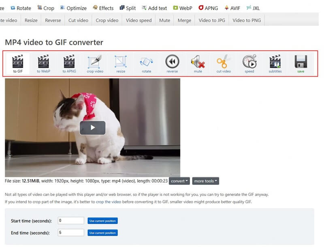The height and width of the screenshot is (247, 324).
Task: Click Use current position for start time
Action: (x=103, y=221)
